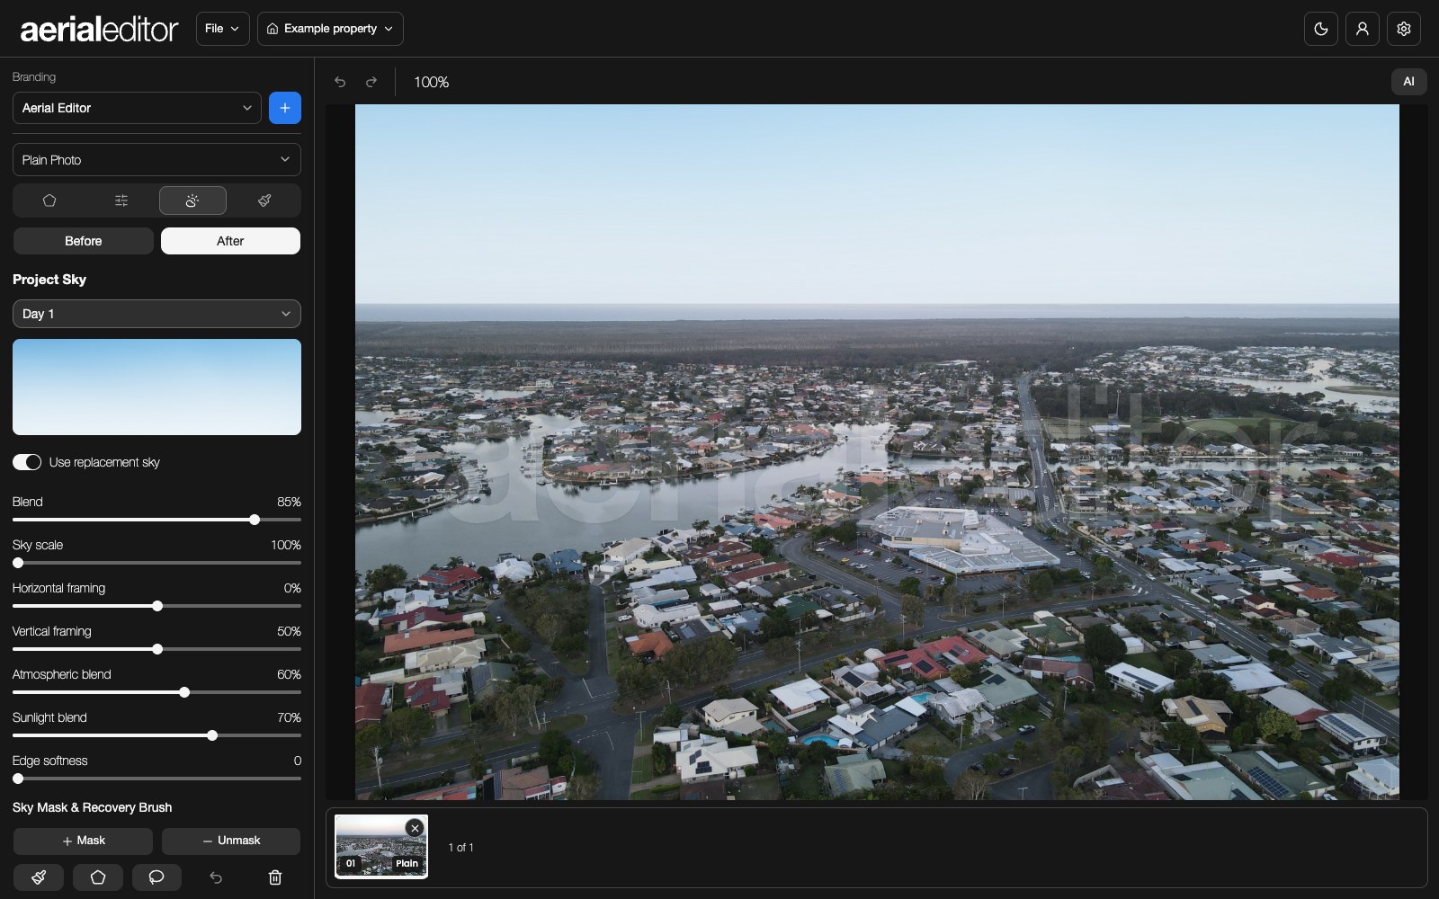Expand the Plain Photo dropdown
Screen dimensions: 1439x899
point(156,160)
